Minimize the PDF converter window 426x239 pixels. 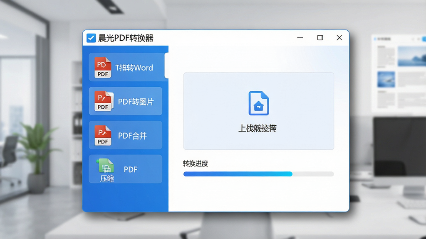pos(300,38)
